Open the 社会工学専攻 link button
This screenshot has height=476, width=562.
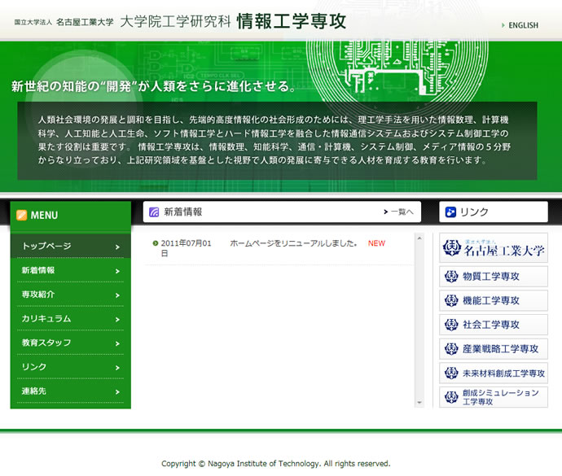coord(494,325)
